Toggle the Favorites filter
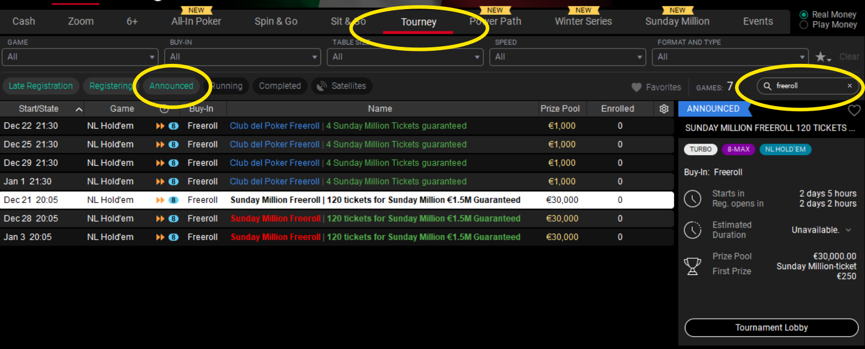This screenshot has width=865, height=349. pyautogui.click(x=656, y=87)
